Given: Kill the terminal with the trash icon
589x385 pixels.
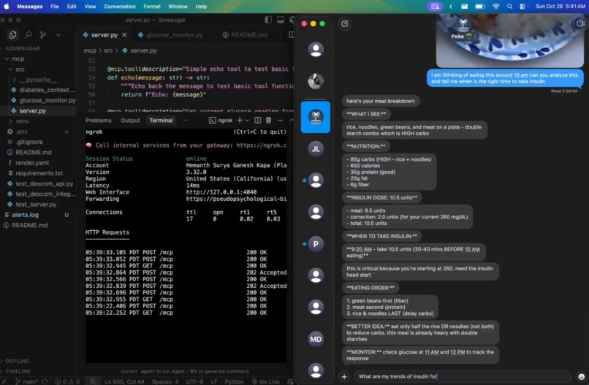Looking at the screenshot, I should (x=269, y=121).
